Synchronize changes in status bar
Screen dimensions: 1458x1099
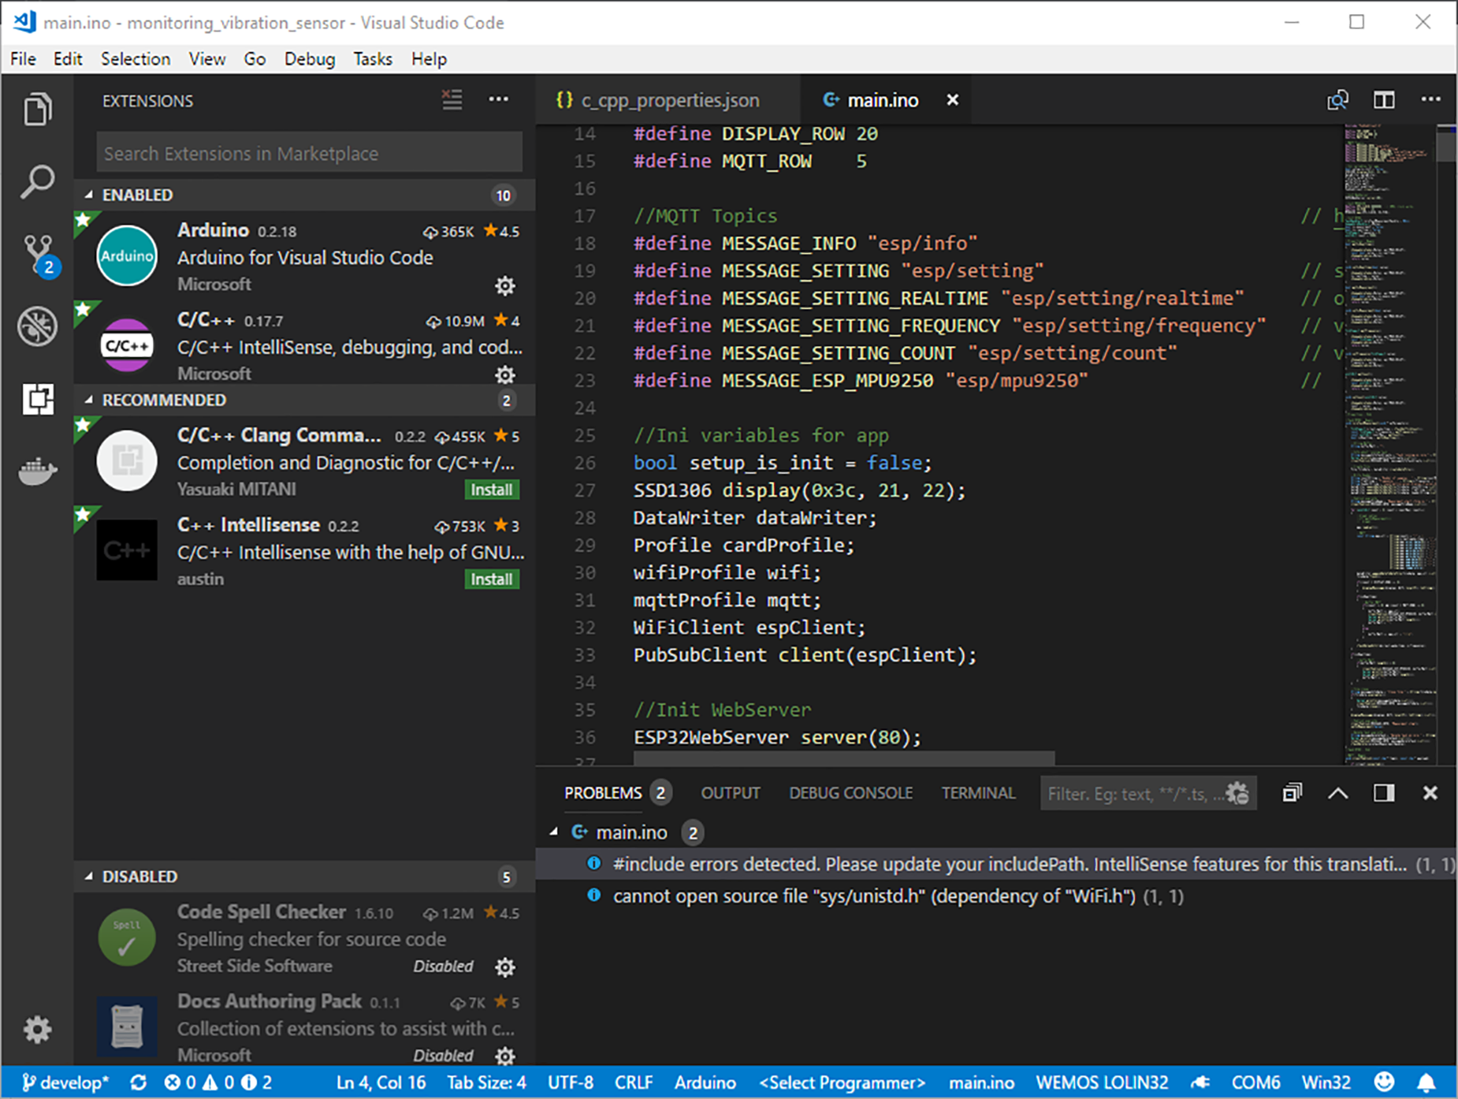[138, 1082]
